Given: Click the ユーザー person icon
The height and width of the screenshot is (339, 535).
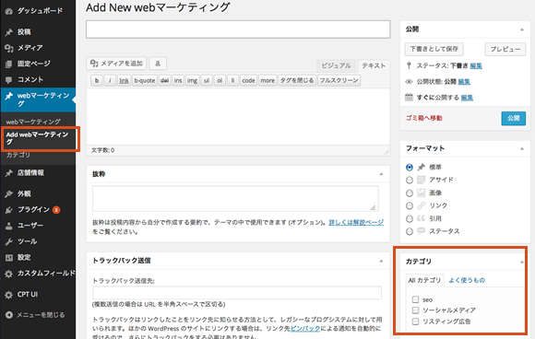Looking at the screenshot, I should pyautogui.click(x=9, y=226).
